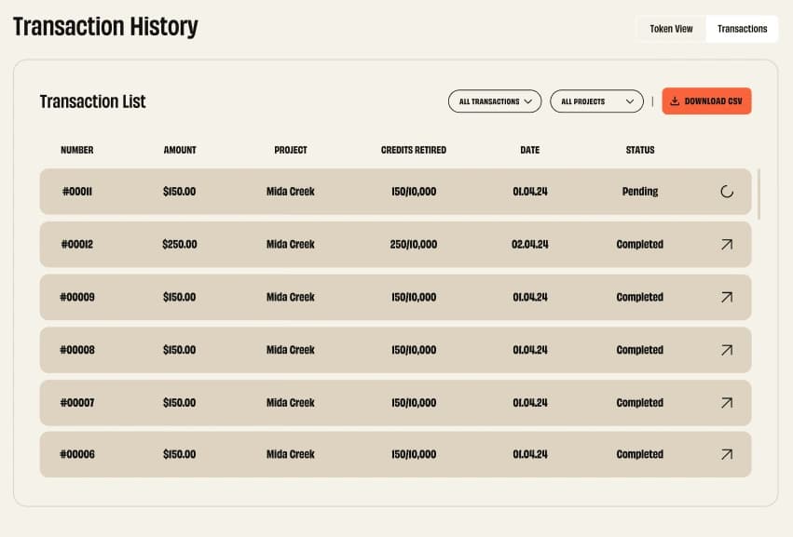Select the transaction row #00011

click(x=373, y=191)
